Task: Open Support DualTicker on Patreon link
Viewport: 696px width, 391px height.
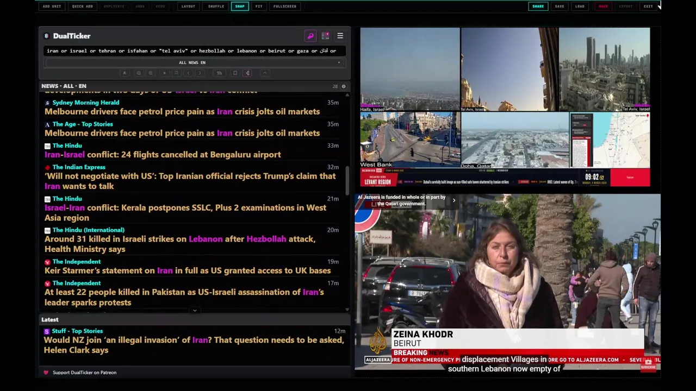Action: point(84,373)
